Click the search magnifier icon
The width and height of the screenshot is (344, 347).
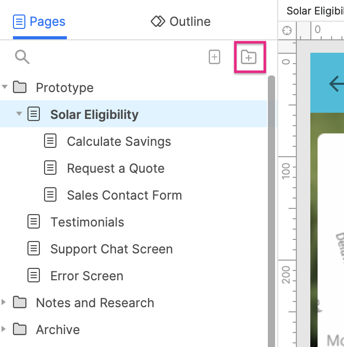click(x=22, y=57)
